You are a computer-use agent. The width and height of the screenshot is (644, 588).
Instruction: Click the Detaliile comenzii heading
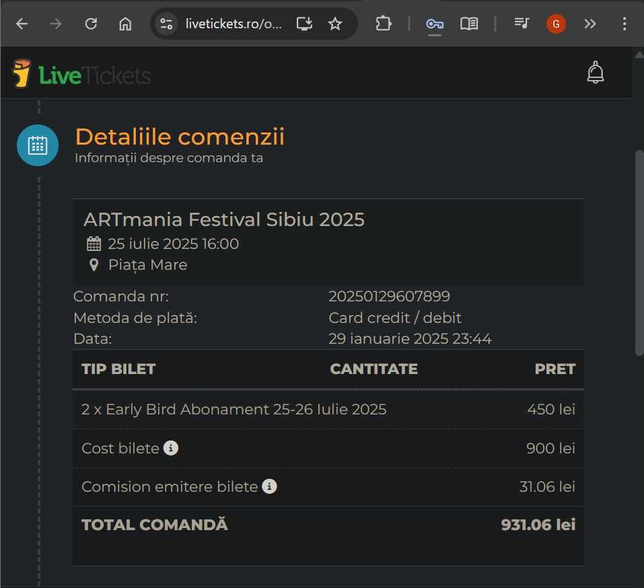coord(180,137)
